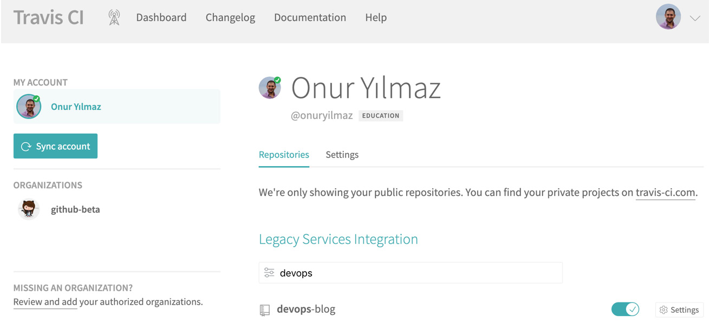Go to the Changelog page

(x=230, y=18)
